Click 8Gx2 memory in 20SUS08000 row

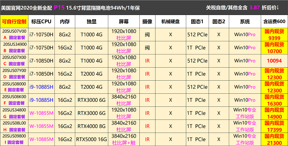coord(65,87)
